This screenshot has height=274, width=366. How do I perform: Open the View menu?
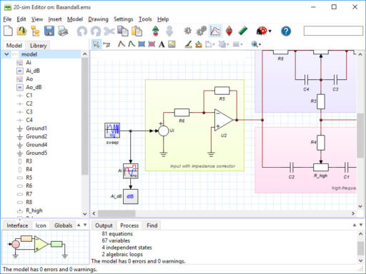tap(37, 19)
